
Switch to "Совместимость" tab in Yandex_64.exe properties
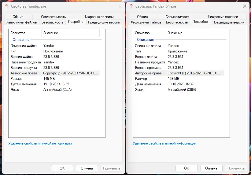178,17
